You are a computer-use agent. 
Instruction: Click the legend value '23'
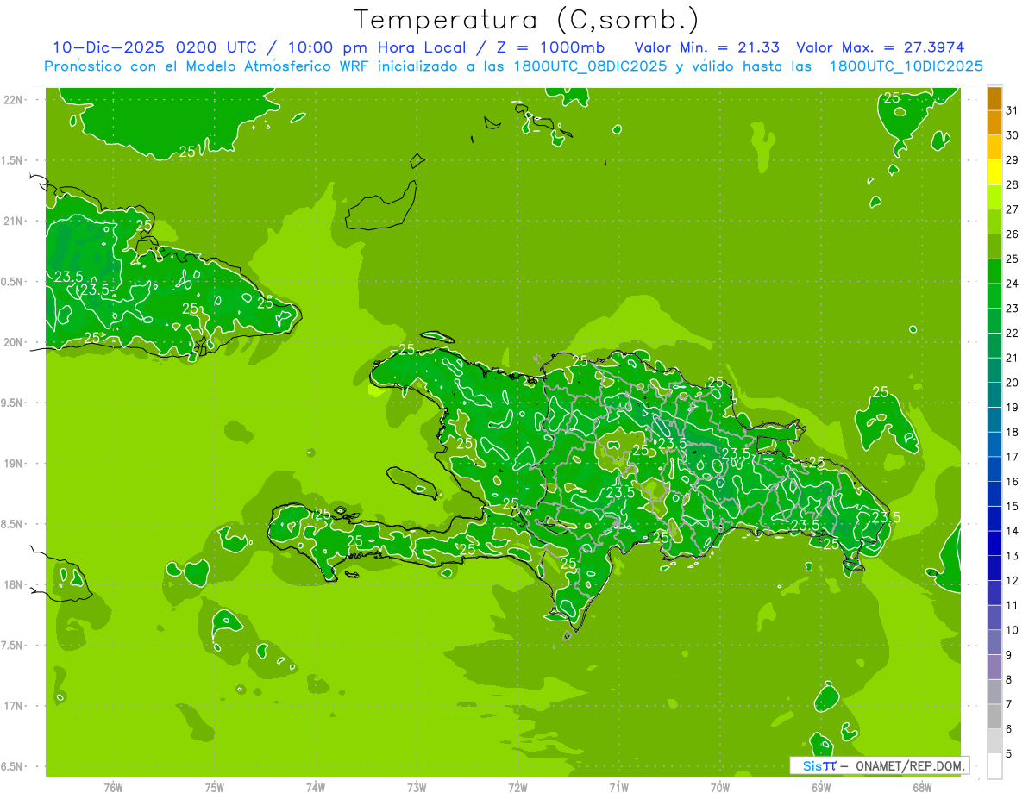(1012, 309)
